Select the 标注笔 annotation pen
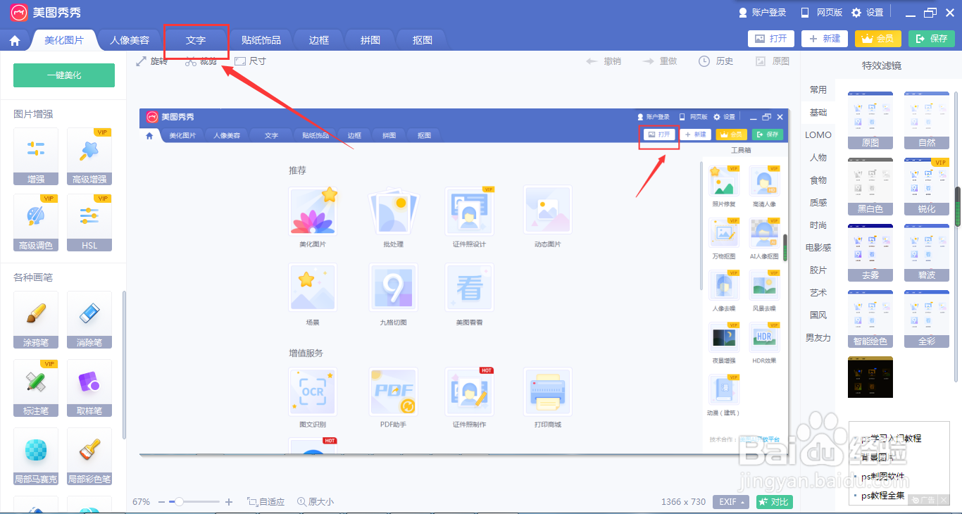Viewport: 962px width, 514px height. point(36,388)
